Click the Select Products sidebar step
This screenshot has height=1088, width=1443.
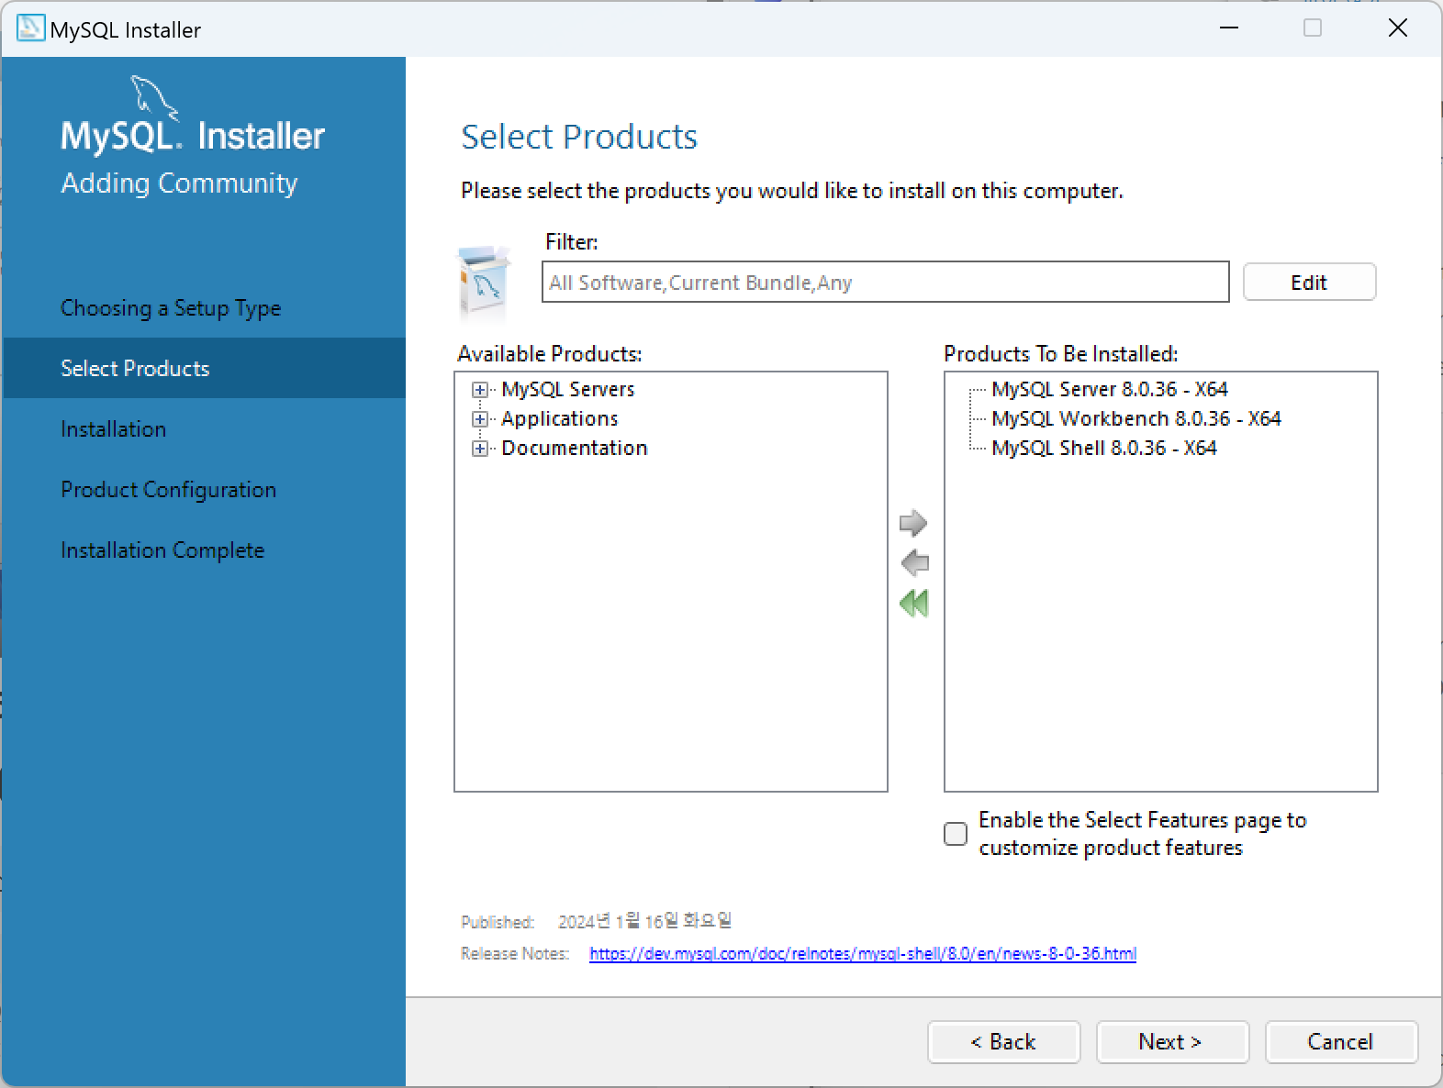point(204,368)
